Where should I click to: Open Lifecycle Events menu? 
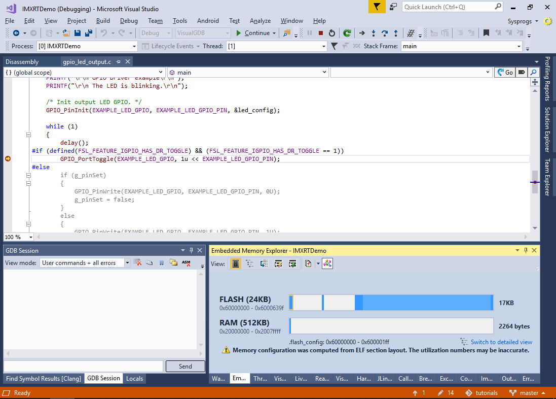(171, 46)
